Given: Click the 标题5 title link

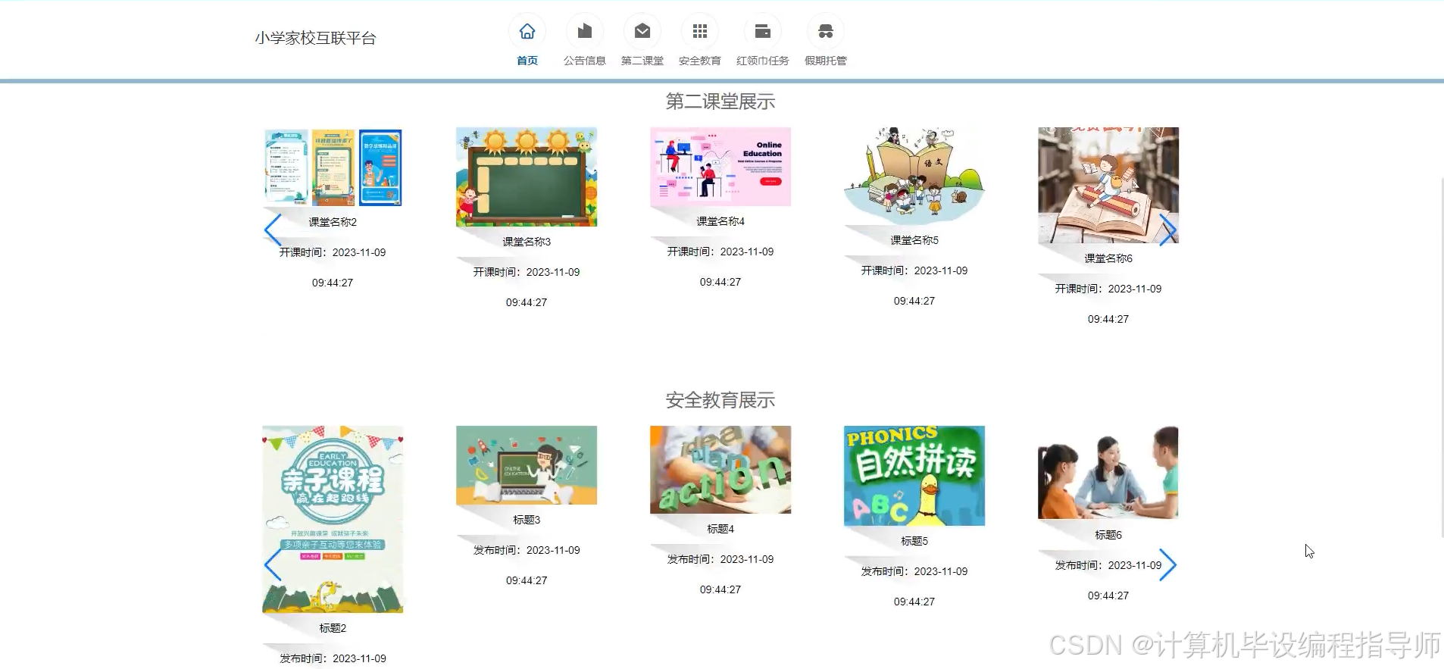Looking at the screenshot, I should click(x=914, y=541).
